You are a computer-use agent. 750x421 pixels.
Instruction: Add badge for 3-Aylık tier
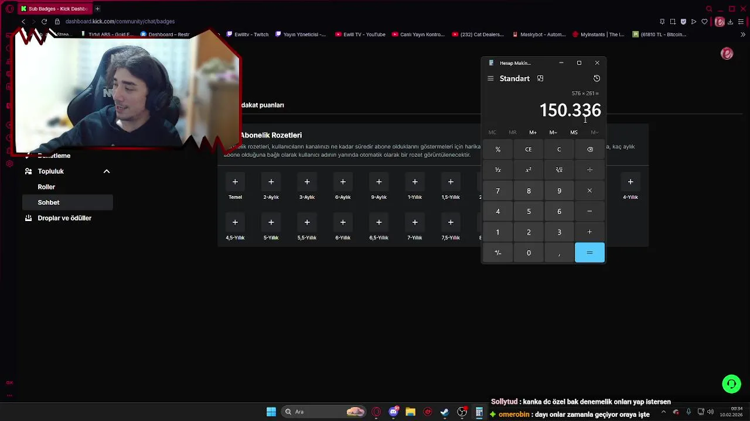pos(307,182)
